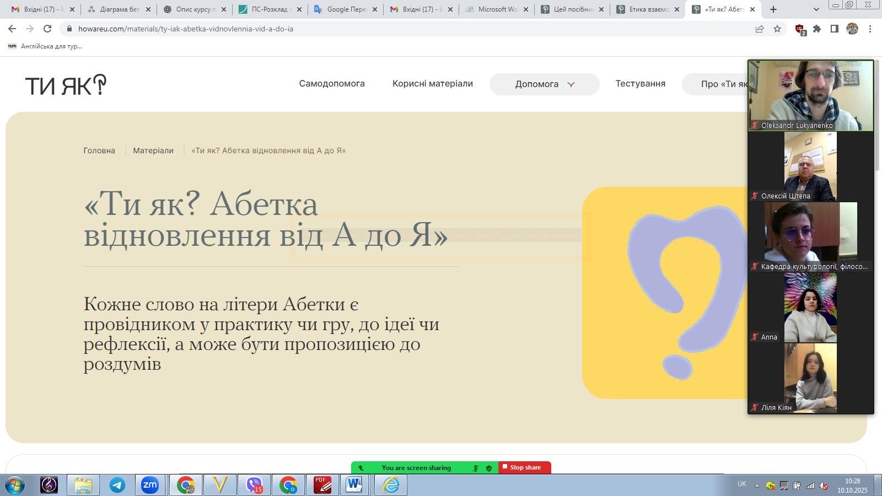Toggle system volume icon in tray

[824, 486]
